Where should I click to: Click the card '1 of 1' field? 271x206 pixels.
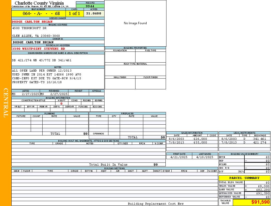pyautogui.click(x=74, y=14)
